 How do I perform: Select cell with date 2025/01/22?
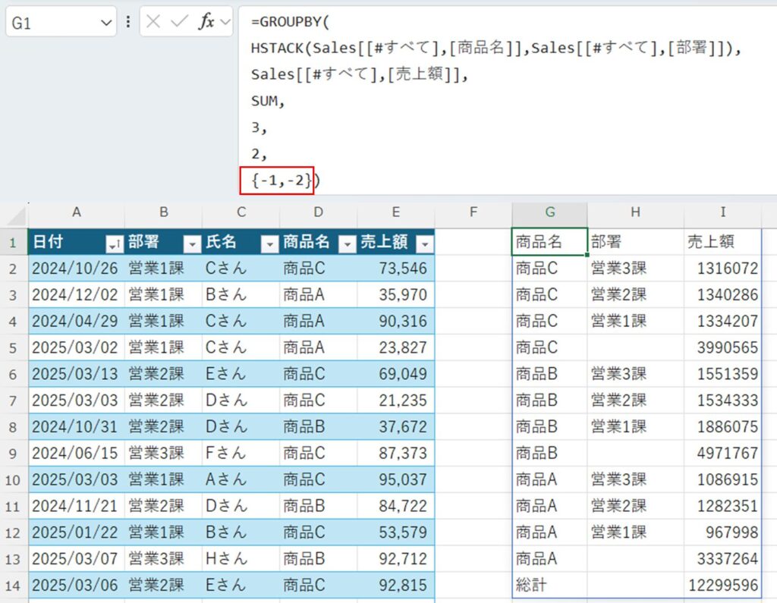coord(77,532)
